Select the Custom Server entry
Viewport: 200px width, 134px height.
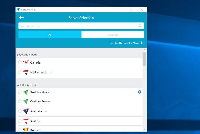(40, 101)
